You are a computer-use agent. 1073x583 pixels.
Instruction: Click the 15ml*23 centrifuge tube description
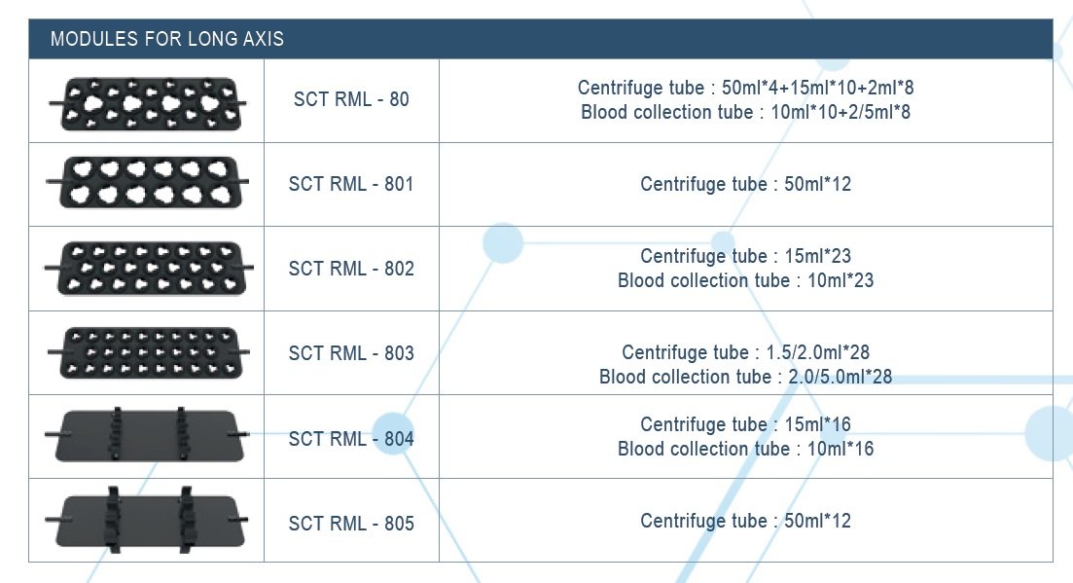point(745,256)
